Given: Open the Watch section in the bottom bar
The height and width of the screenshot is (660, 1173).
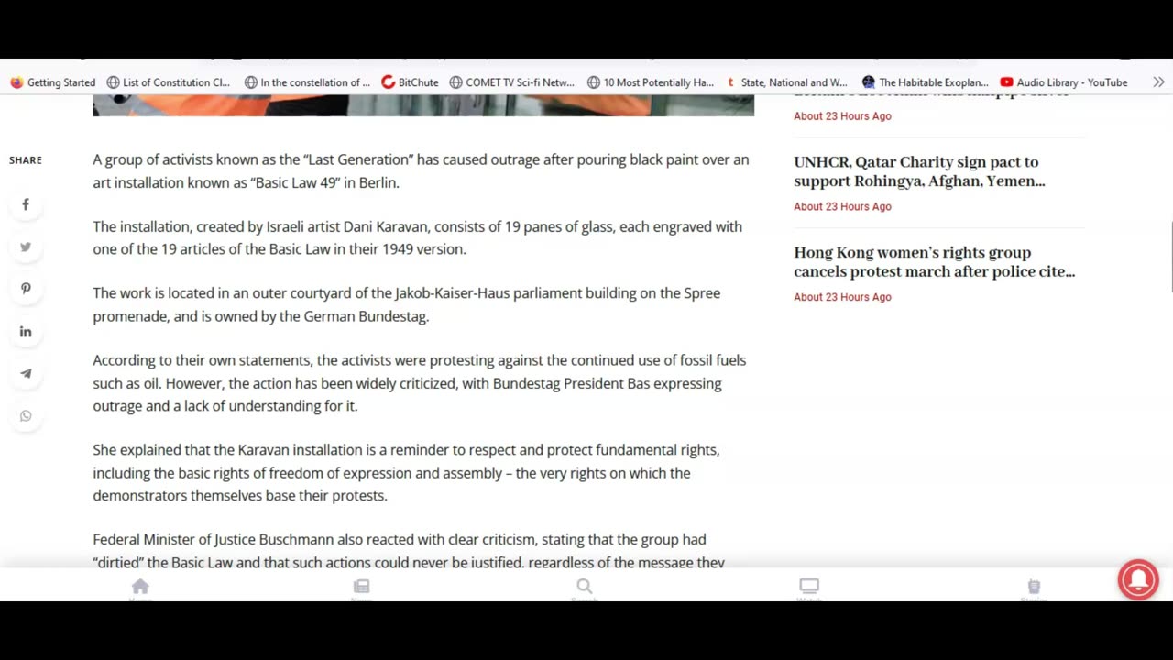Looking at the screenshot, I should pos(809,587).
